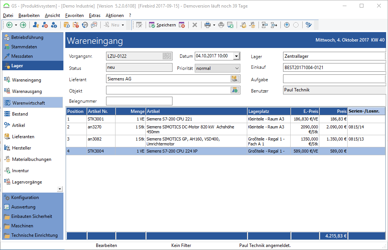Click the database search toolbar icon

[66, 25]
